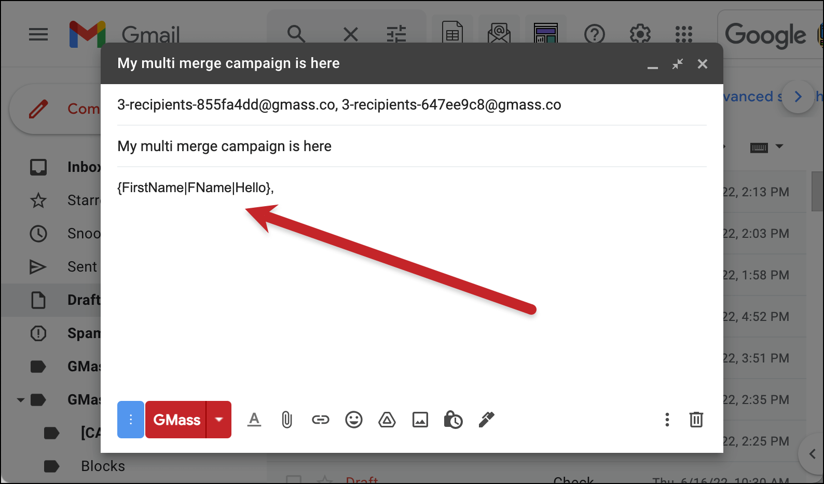Click the right chevron next to advanced search
Viewport: 824px width, 484px height.
[x=798, y=97]
